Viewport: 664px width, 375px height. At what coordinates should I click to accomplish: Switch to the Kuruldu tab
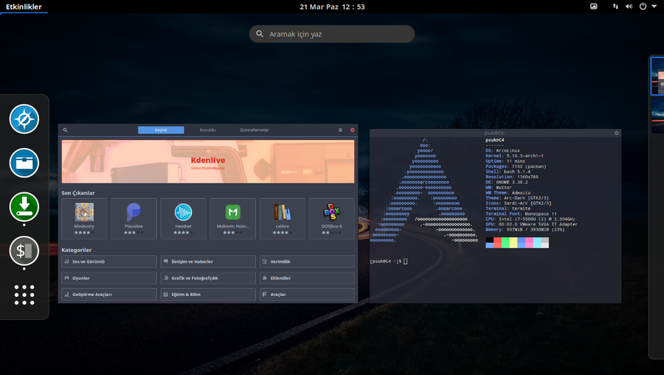(x=207, y=130)
